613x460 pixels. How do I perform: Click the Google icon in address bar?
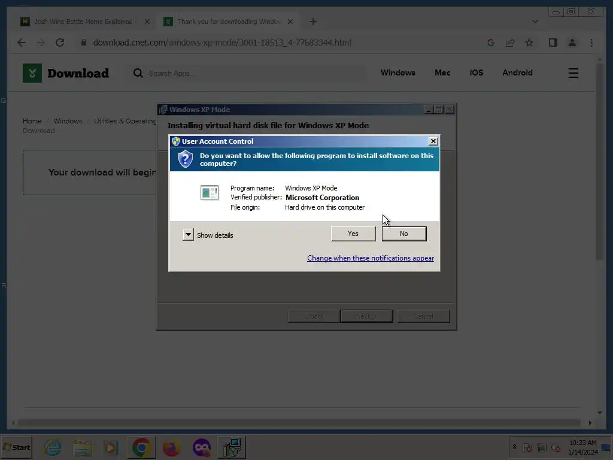coord(491,43)
